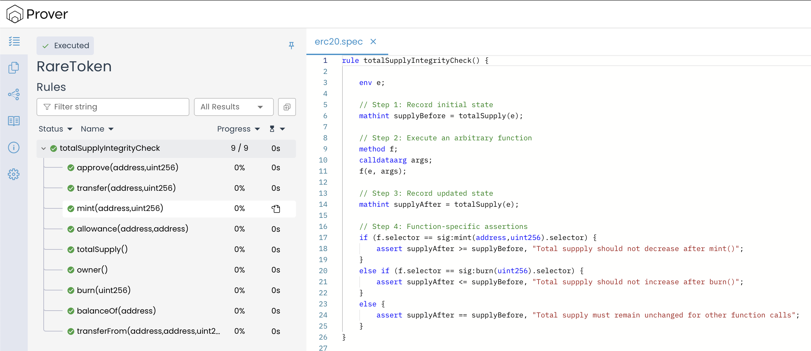Sort by the Progress column
Image resolution: width=811 pixels, height=351 pixels.
(238, 129)
